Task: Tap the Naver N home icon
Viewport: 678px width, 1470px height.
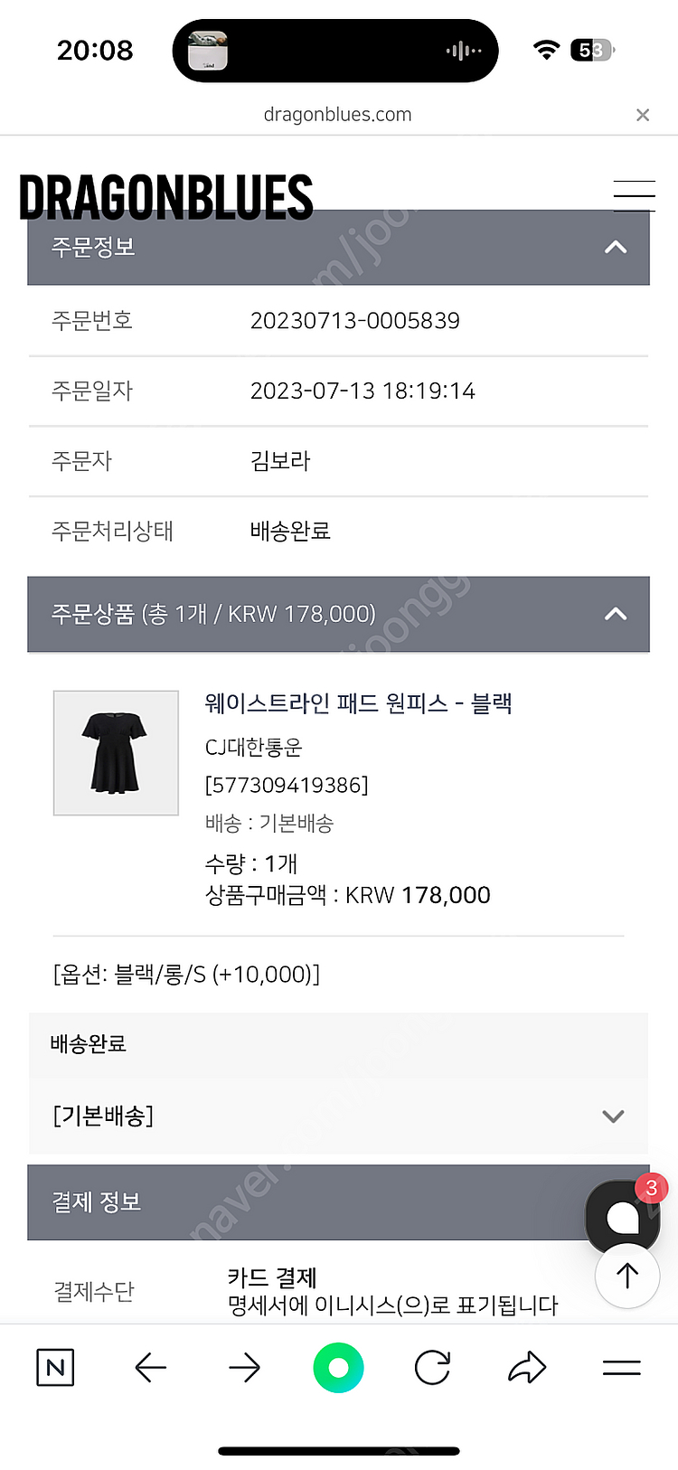Action: (x=55, y=1367)
